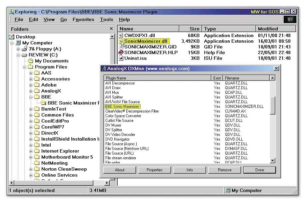This screenshot has width=308, height=204.
Task: Click the AnalogX folder icon
Action: click(37, 91)
